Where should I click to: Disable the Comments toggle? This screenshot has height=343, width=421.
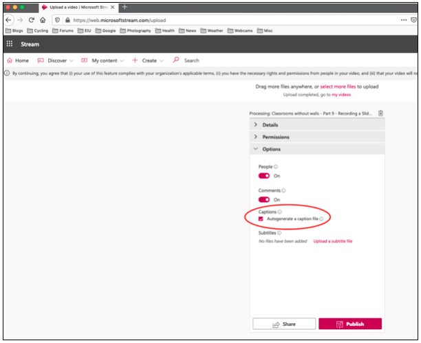tap(264, 199)
